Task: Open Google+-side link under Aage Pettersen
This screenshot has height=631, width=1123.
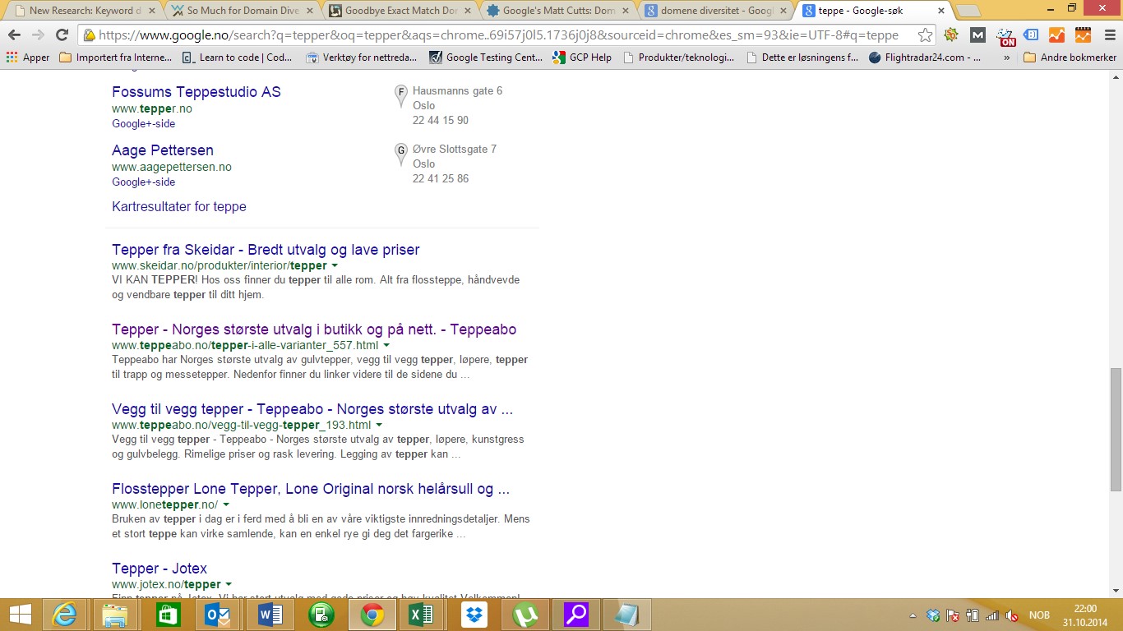Action: point(144,182)
